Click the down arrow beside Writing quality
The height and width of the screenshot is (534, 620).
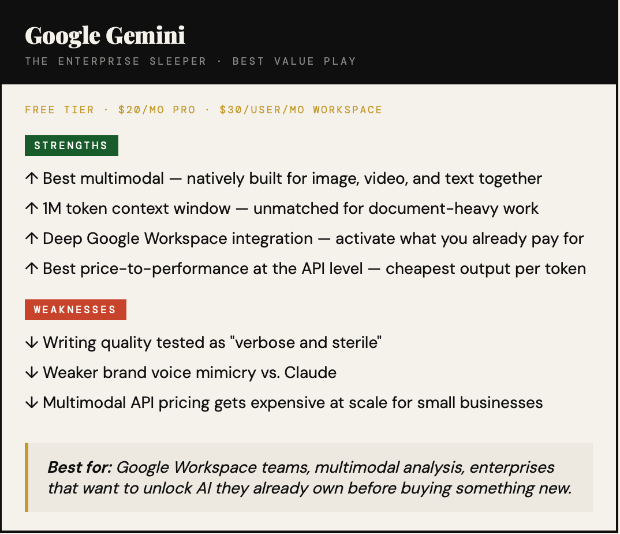click(x=32, y=343)
